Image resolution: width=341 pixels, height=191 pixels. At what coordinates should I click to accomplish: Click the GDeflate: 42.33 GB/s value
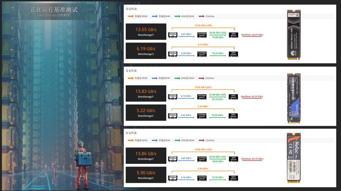tap(252, 97)
